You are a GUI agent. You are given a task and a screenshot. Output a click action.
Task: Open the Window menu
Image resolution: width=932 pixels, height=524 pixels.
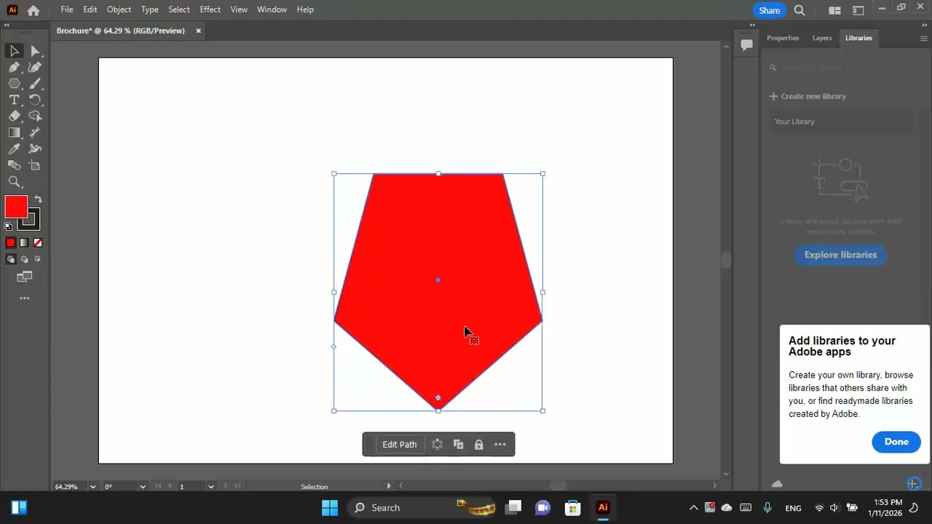272,9
